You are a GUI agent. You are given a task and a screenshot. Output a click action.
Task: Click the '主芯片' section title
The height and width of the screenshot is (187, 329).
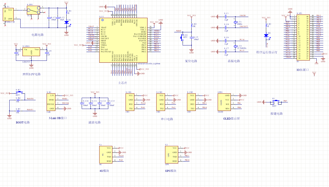[122, 83]
